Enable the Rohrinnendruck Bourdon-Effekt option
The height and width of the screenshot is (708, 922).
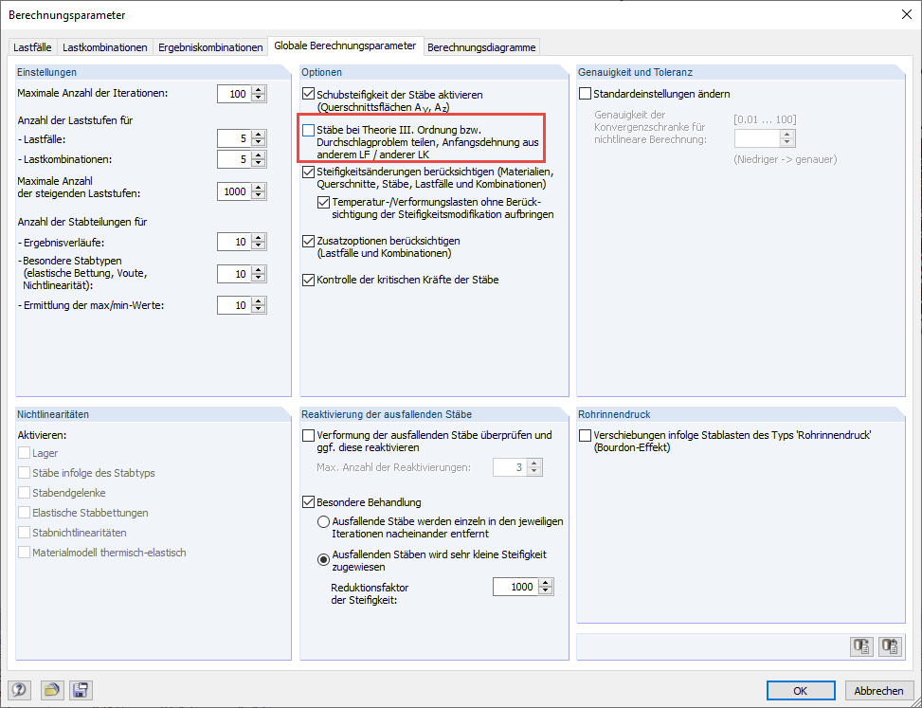coord(586,434)
